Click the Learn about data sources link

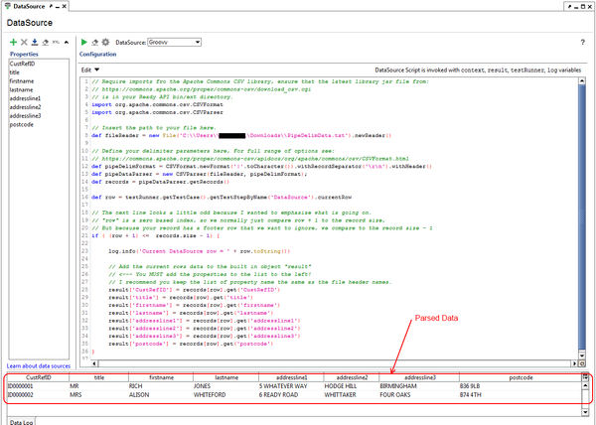(x=38, y=366)
